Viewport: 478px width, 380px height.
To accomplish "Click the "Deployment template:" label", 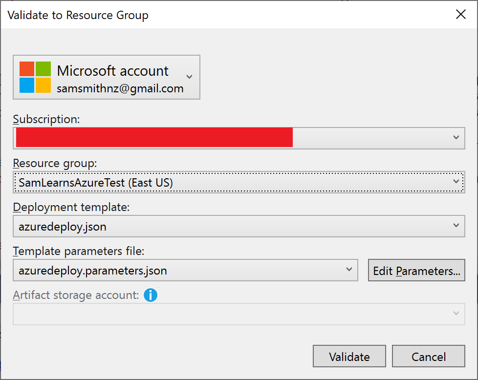I will [71, 207].
